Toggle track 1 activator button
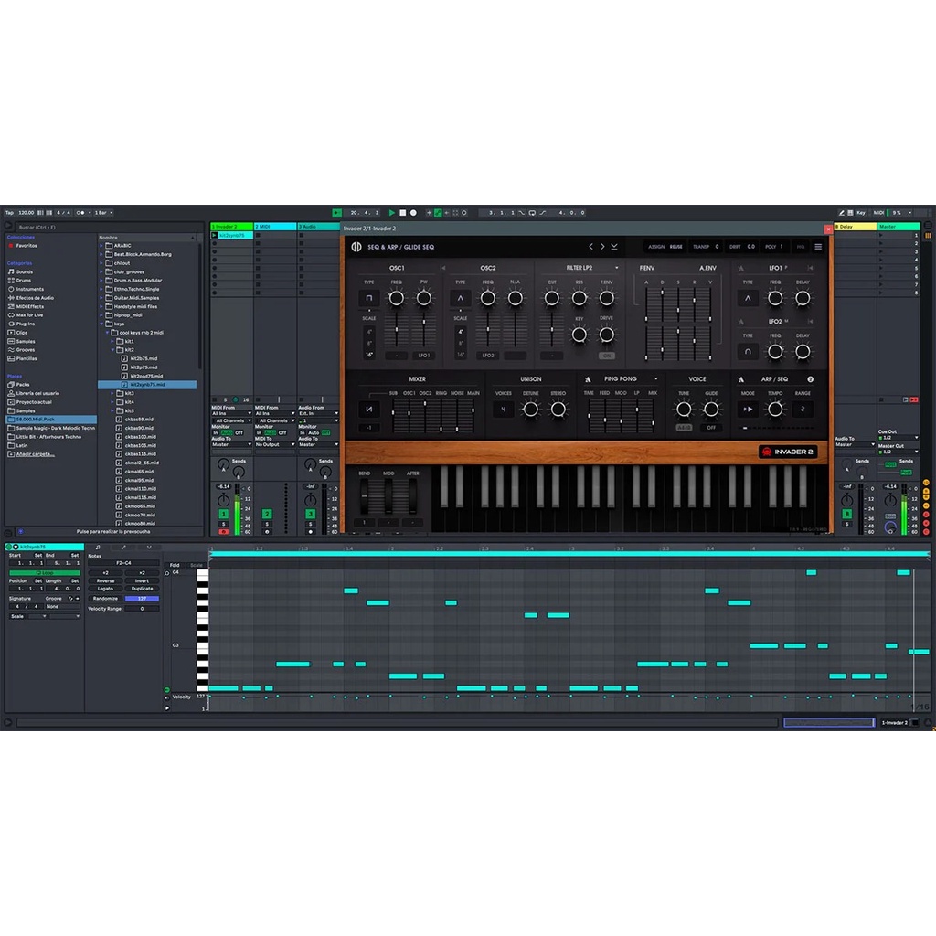Screen dimensions: 936x936 coord(224,514)
